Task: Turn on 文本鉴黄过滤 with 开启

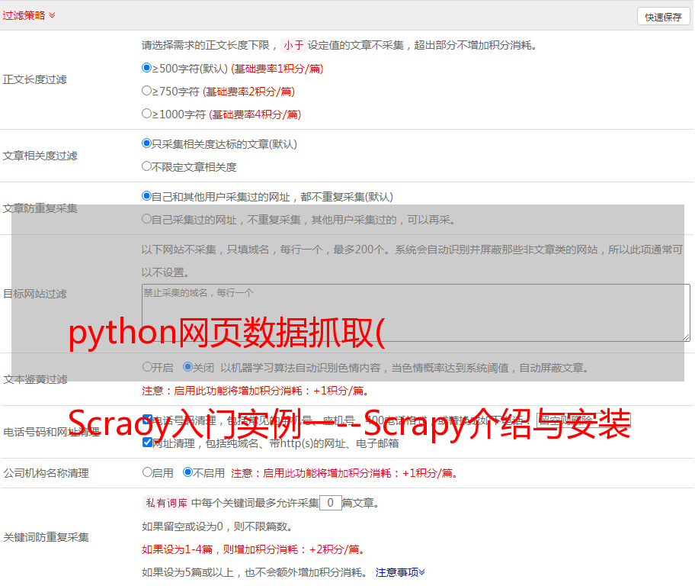Action: (147, 367)
